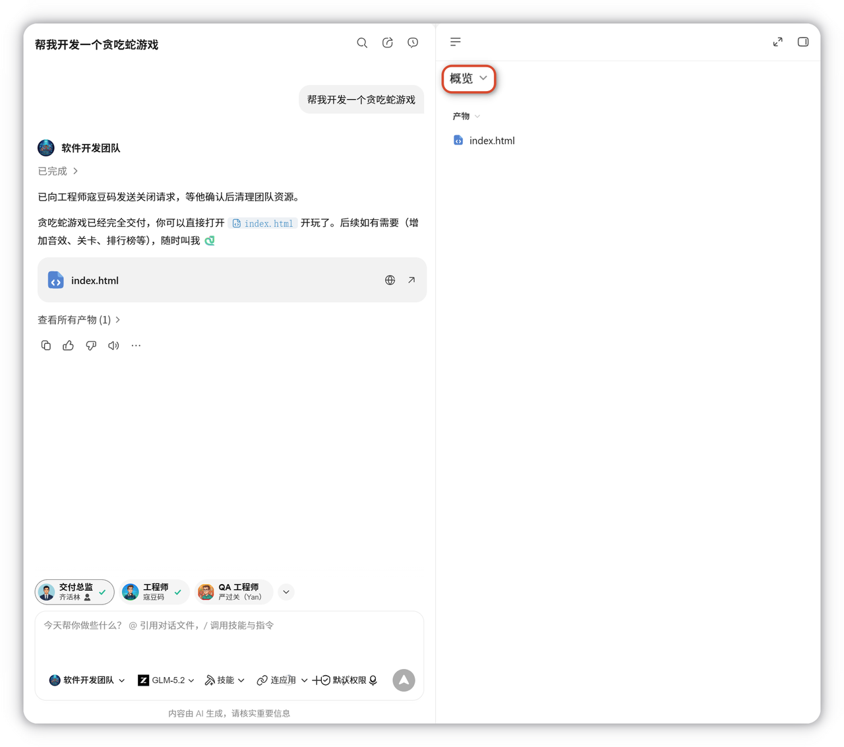Click the search icon in chat header
The width and height of the screenshot is (844, 747).
(x=362, y=43)
